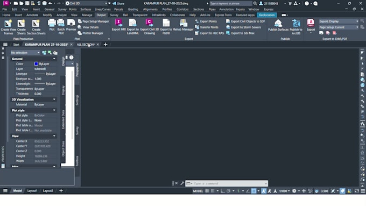Click Export Civil Objects to SDF
This screenshot has height=206, width=366.
(x=245, y=21)
